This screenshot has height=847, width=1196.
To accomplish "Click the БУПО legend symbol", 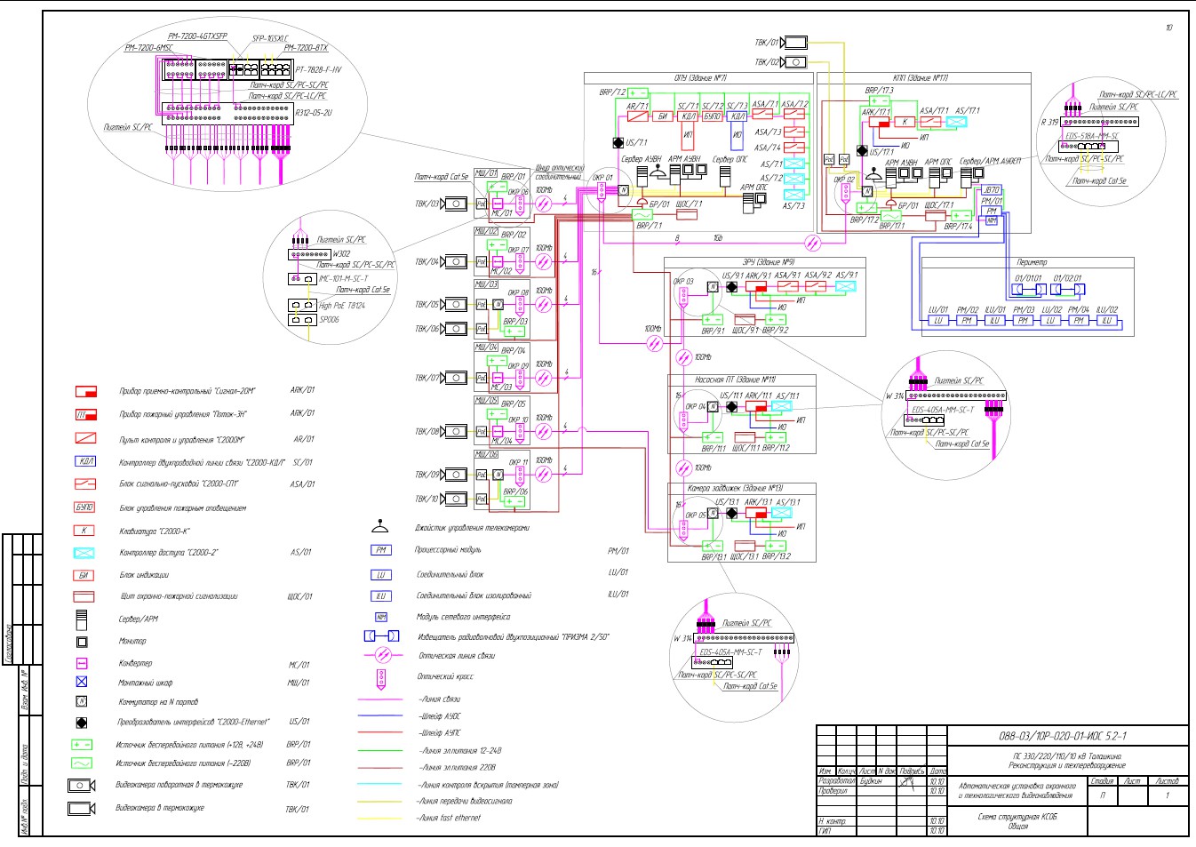I will tap(84, 507).
